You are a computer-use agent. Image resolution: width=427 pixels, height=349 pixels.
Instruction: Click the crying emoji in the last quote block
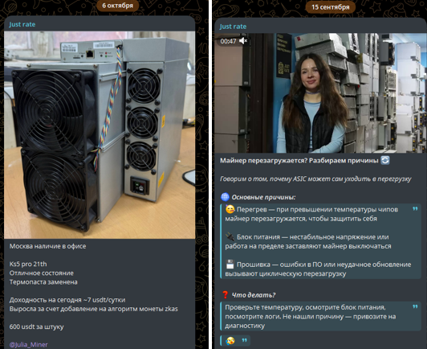pyautogui.click(x=230, y=340)
